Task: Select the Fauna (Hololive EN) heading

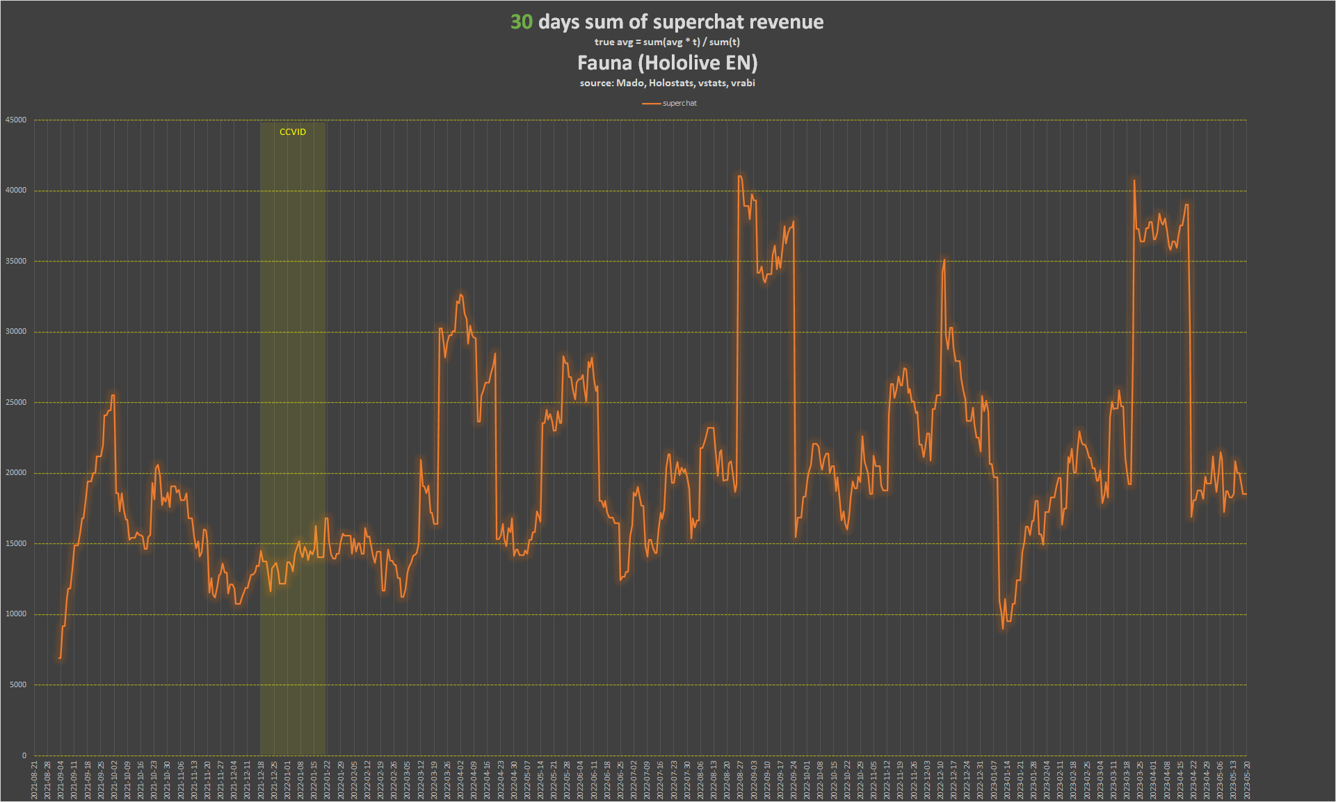Action: click(667, 63)
